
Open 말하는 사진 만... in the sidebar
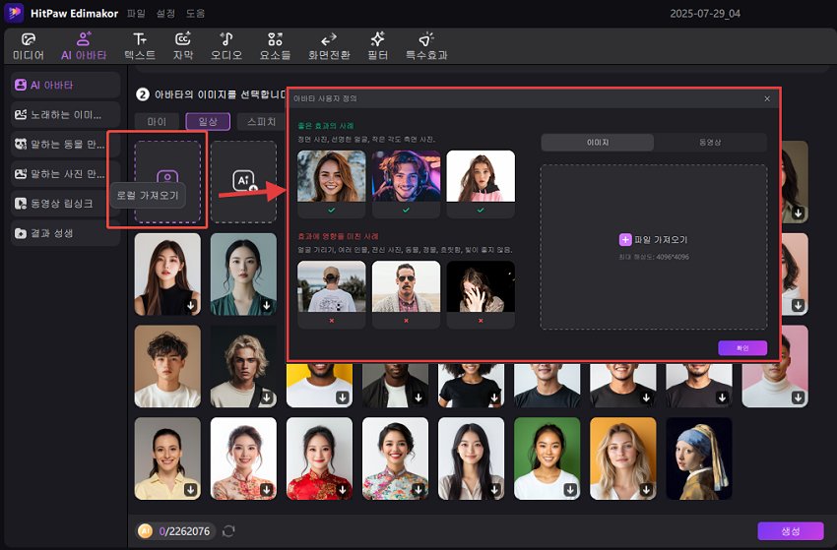click(65, 174)
